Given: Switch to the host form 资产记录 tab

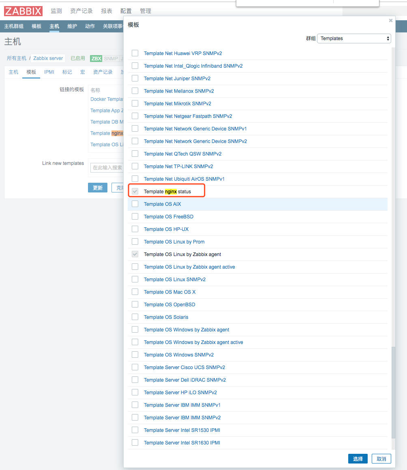Looking at the screenshot, I should click(x=103, y=72).
